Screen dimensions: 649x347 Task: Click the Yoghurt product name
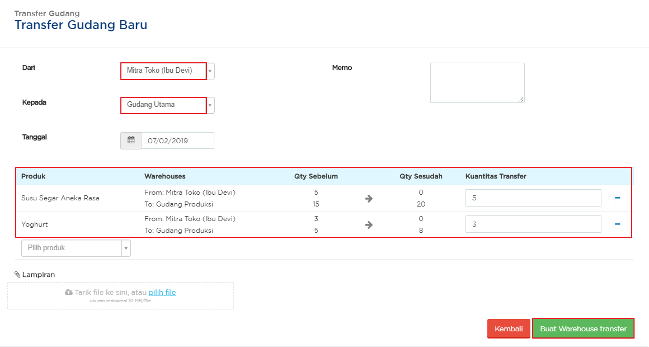point(35,224)
